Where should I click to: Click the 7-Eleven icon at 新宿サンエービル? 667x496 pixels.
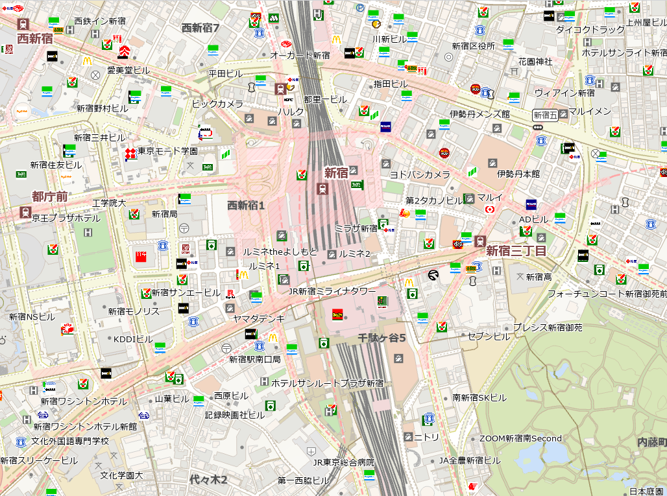146,292
